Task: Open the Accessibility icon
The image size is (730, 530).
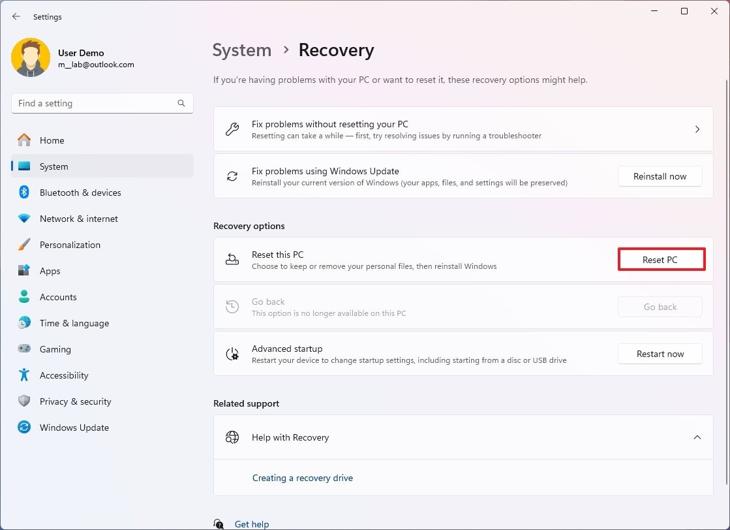Action: click(25, 375)
